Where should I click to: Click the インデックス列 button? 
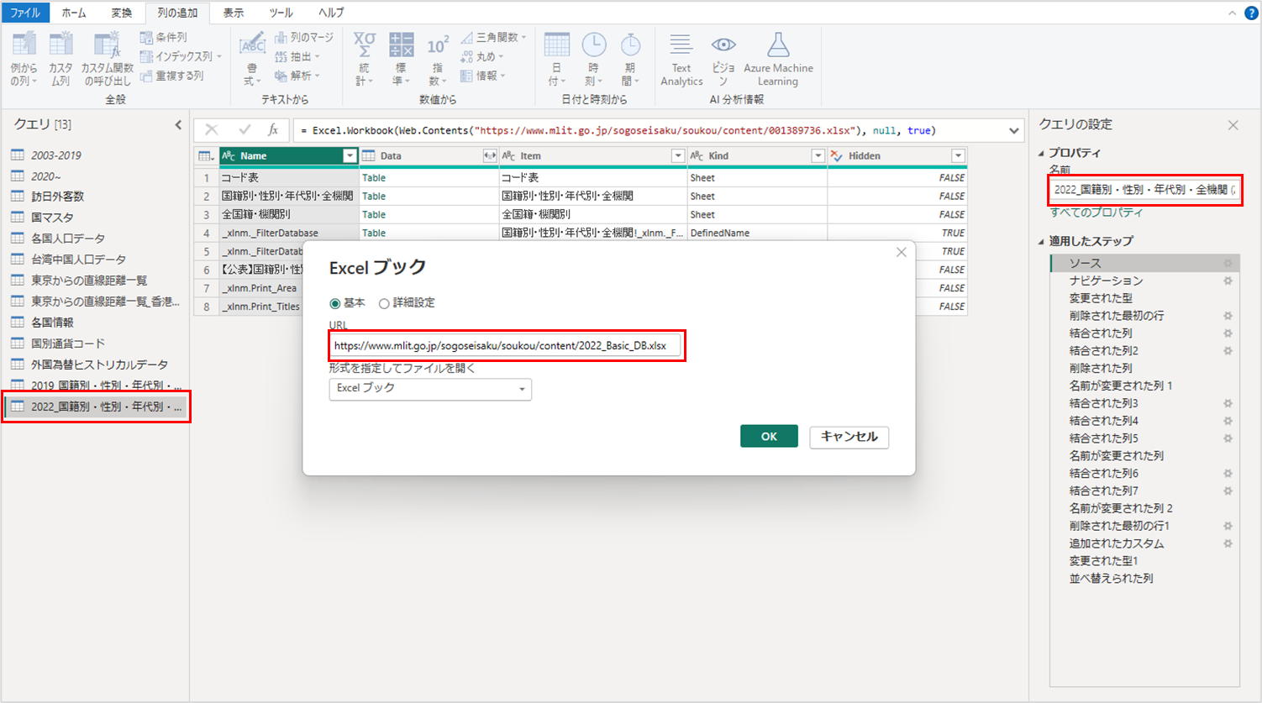181,56
